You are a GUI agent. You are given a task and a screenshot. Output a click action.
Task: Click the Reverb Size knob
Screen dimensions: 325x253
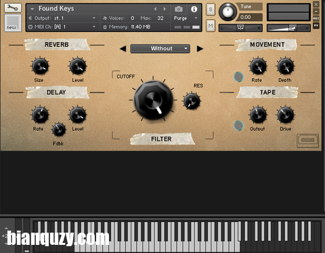pyautogui.click(x=40, y=66)
